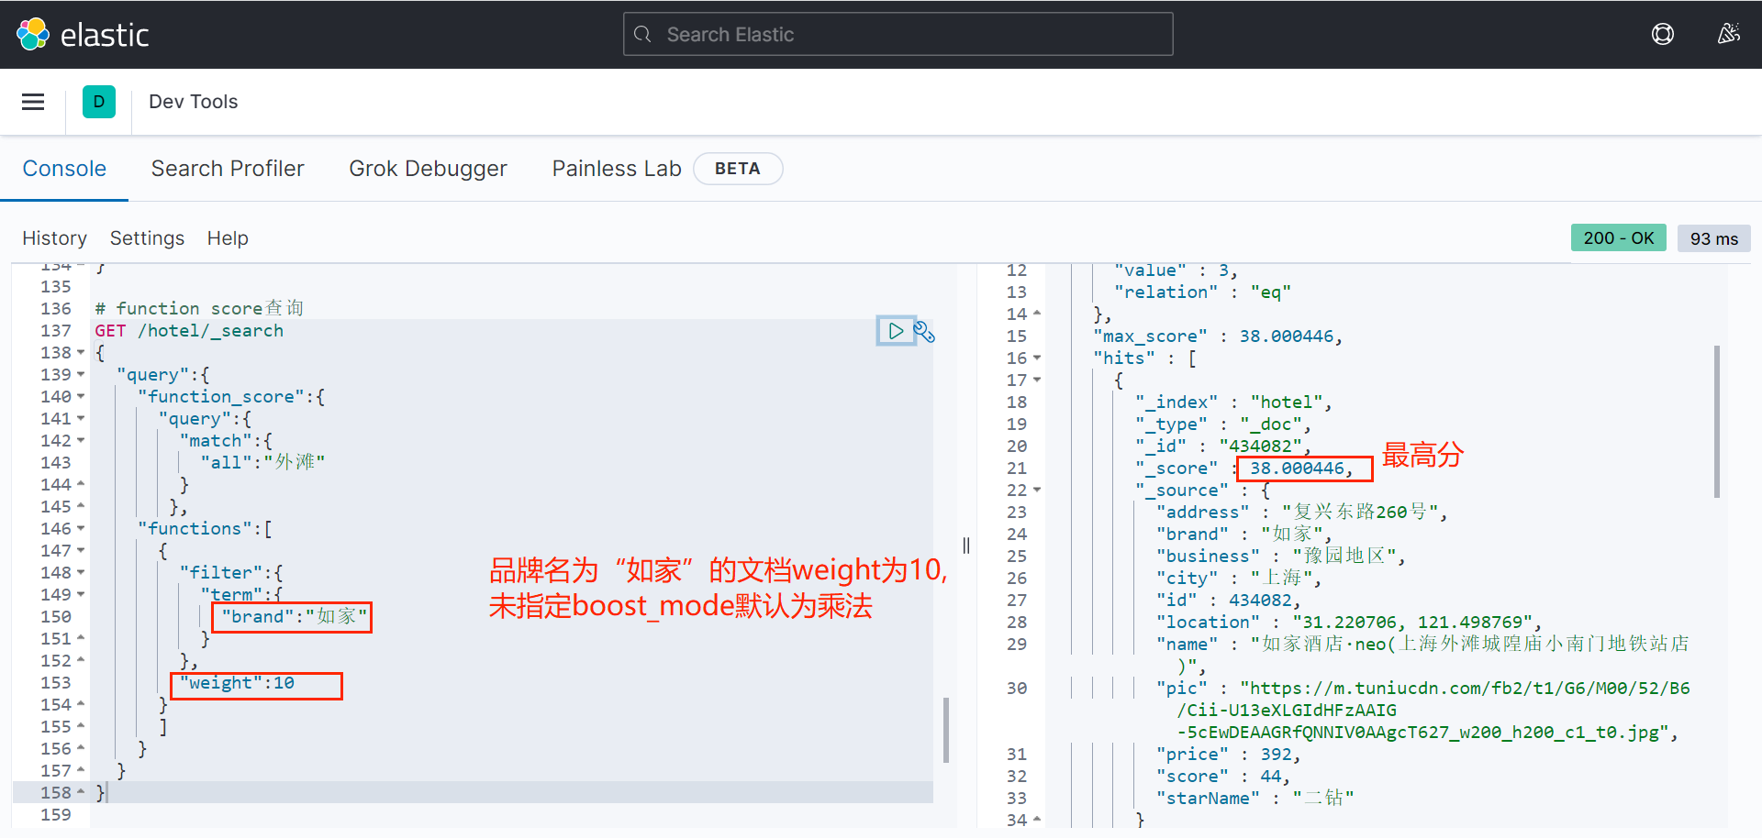Collapse the block at line 138

(x=81, y=353)
